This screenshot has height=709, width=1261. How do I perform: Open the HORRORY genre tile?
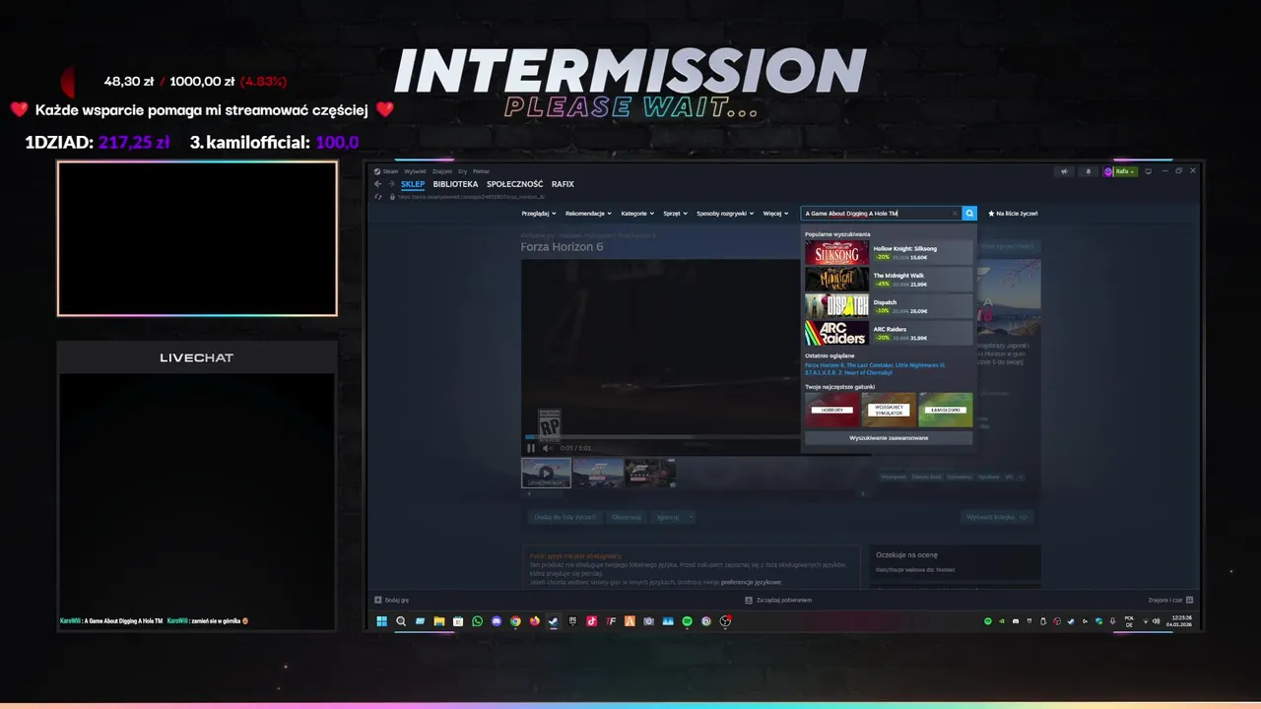click(x=831, y=410)
